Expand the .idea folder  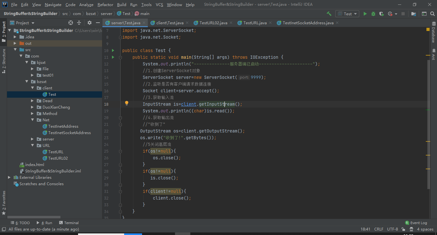click(x=15, y=37)
